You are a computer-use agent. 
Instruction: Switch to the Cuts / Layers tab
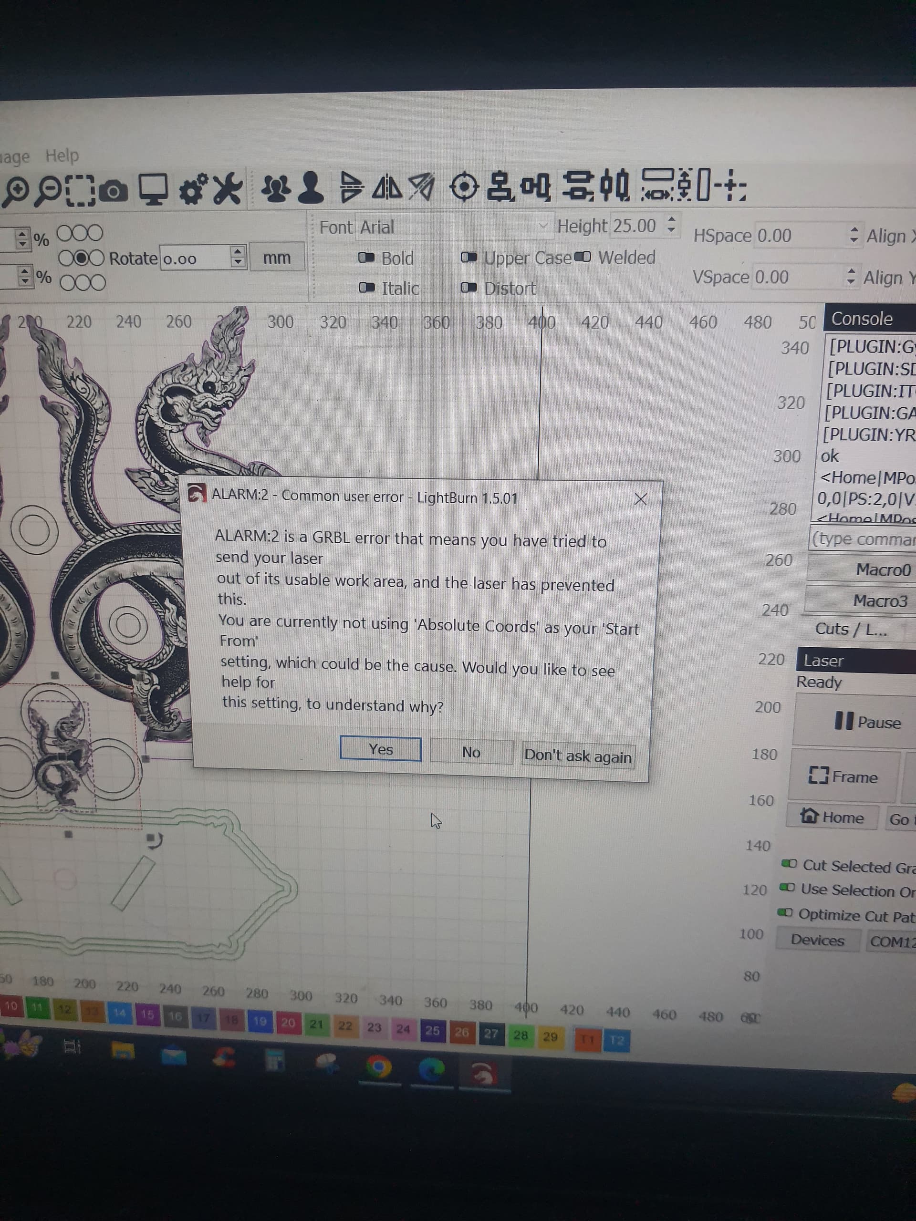point(851,629)
